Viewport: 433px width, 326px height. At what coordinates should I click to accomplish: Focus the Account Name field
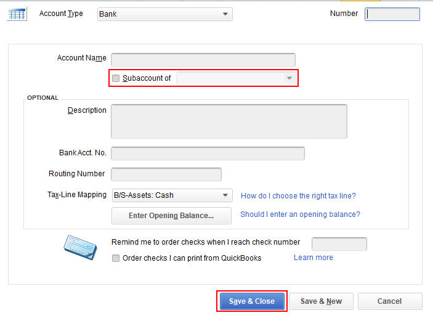[x=203, y=60]
